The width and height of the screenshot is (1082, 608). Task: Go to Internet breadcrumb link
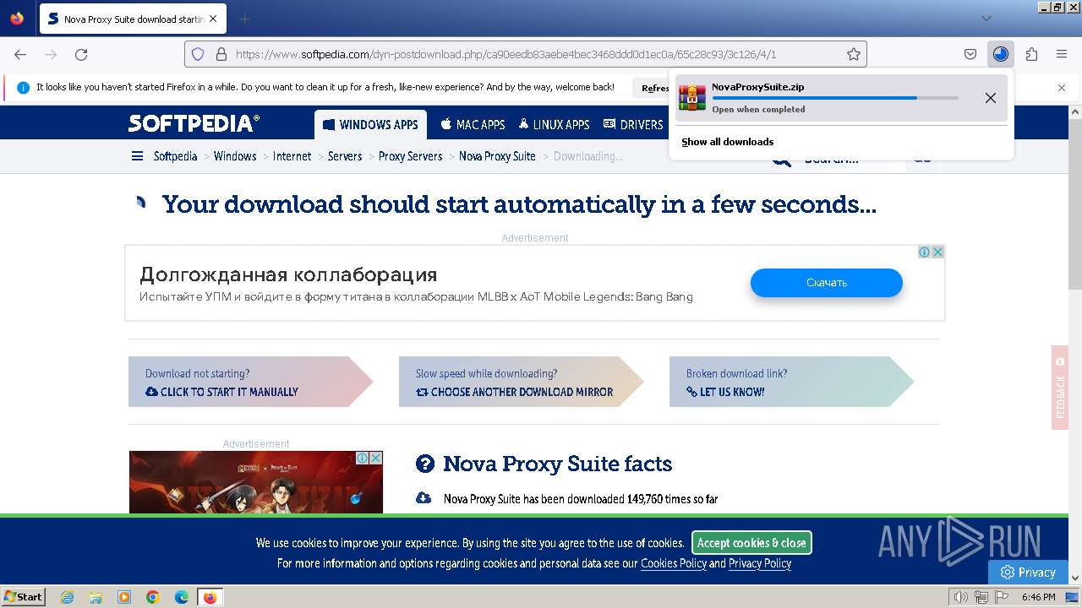[x=292, y=156]
